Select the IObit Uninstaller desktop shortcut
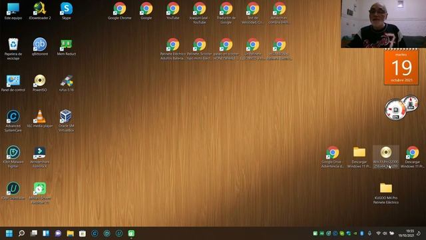 (13, 191)
